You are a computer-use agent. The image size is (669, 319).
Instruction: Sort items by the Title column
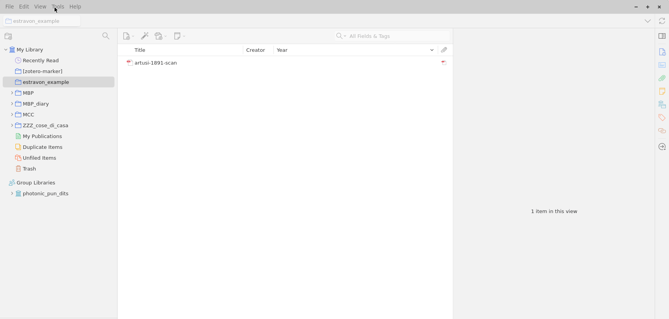(180, 50)
